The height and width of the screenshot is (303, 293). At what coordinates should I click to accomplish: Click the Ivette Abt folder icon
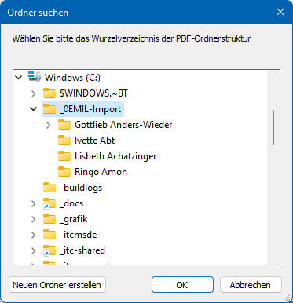tap(64, 141)
